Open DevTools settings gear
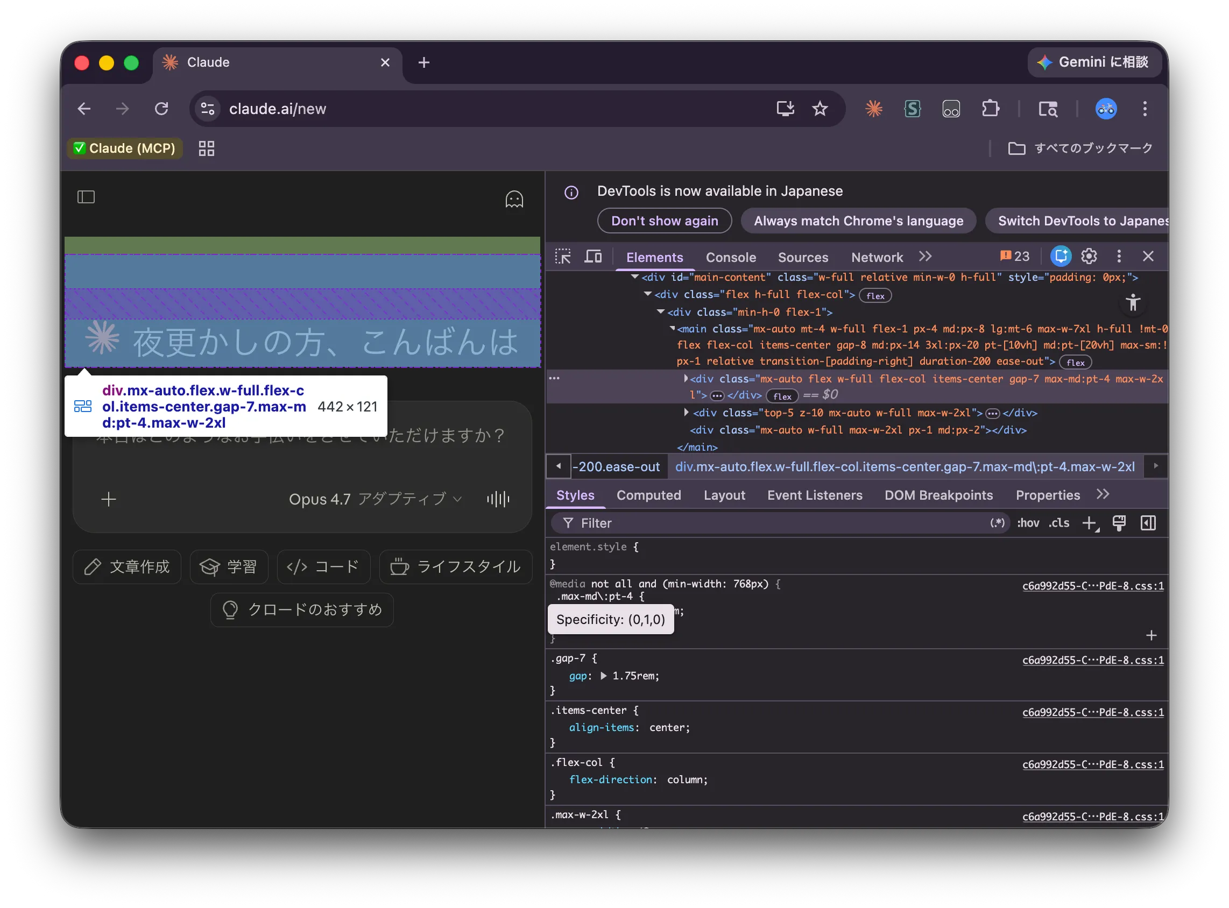The height and width of the screenshot is (908, 1229). coord(1089,256)
